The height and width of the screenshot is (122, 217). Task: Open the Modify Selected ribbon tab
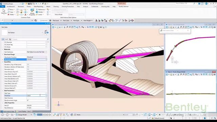pos(123,6)
